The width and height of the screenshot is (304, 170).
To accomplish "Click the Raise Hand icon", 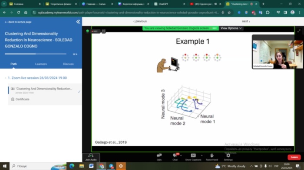I will click(x=212, y=156).
